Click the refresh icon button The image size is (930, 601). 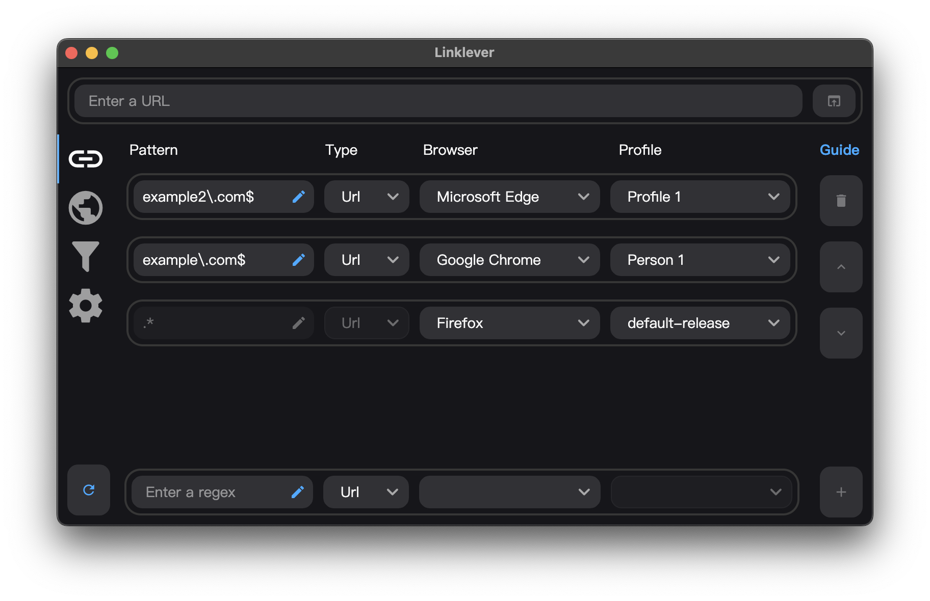coord(89,490)
